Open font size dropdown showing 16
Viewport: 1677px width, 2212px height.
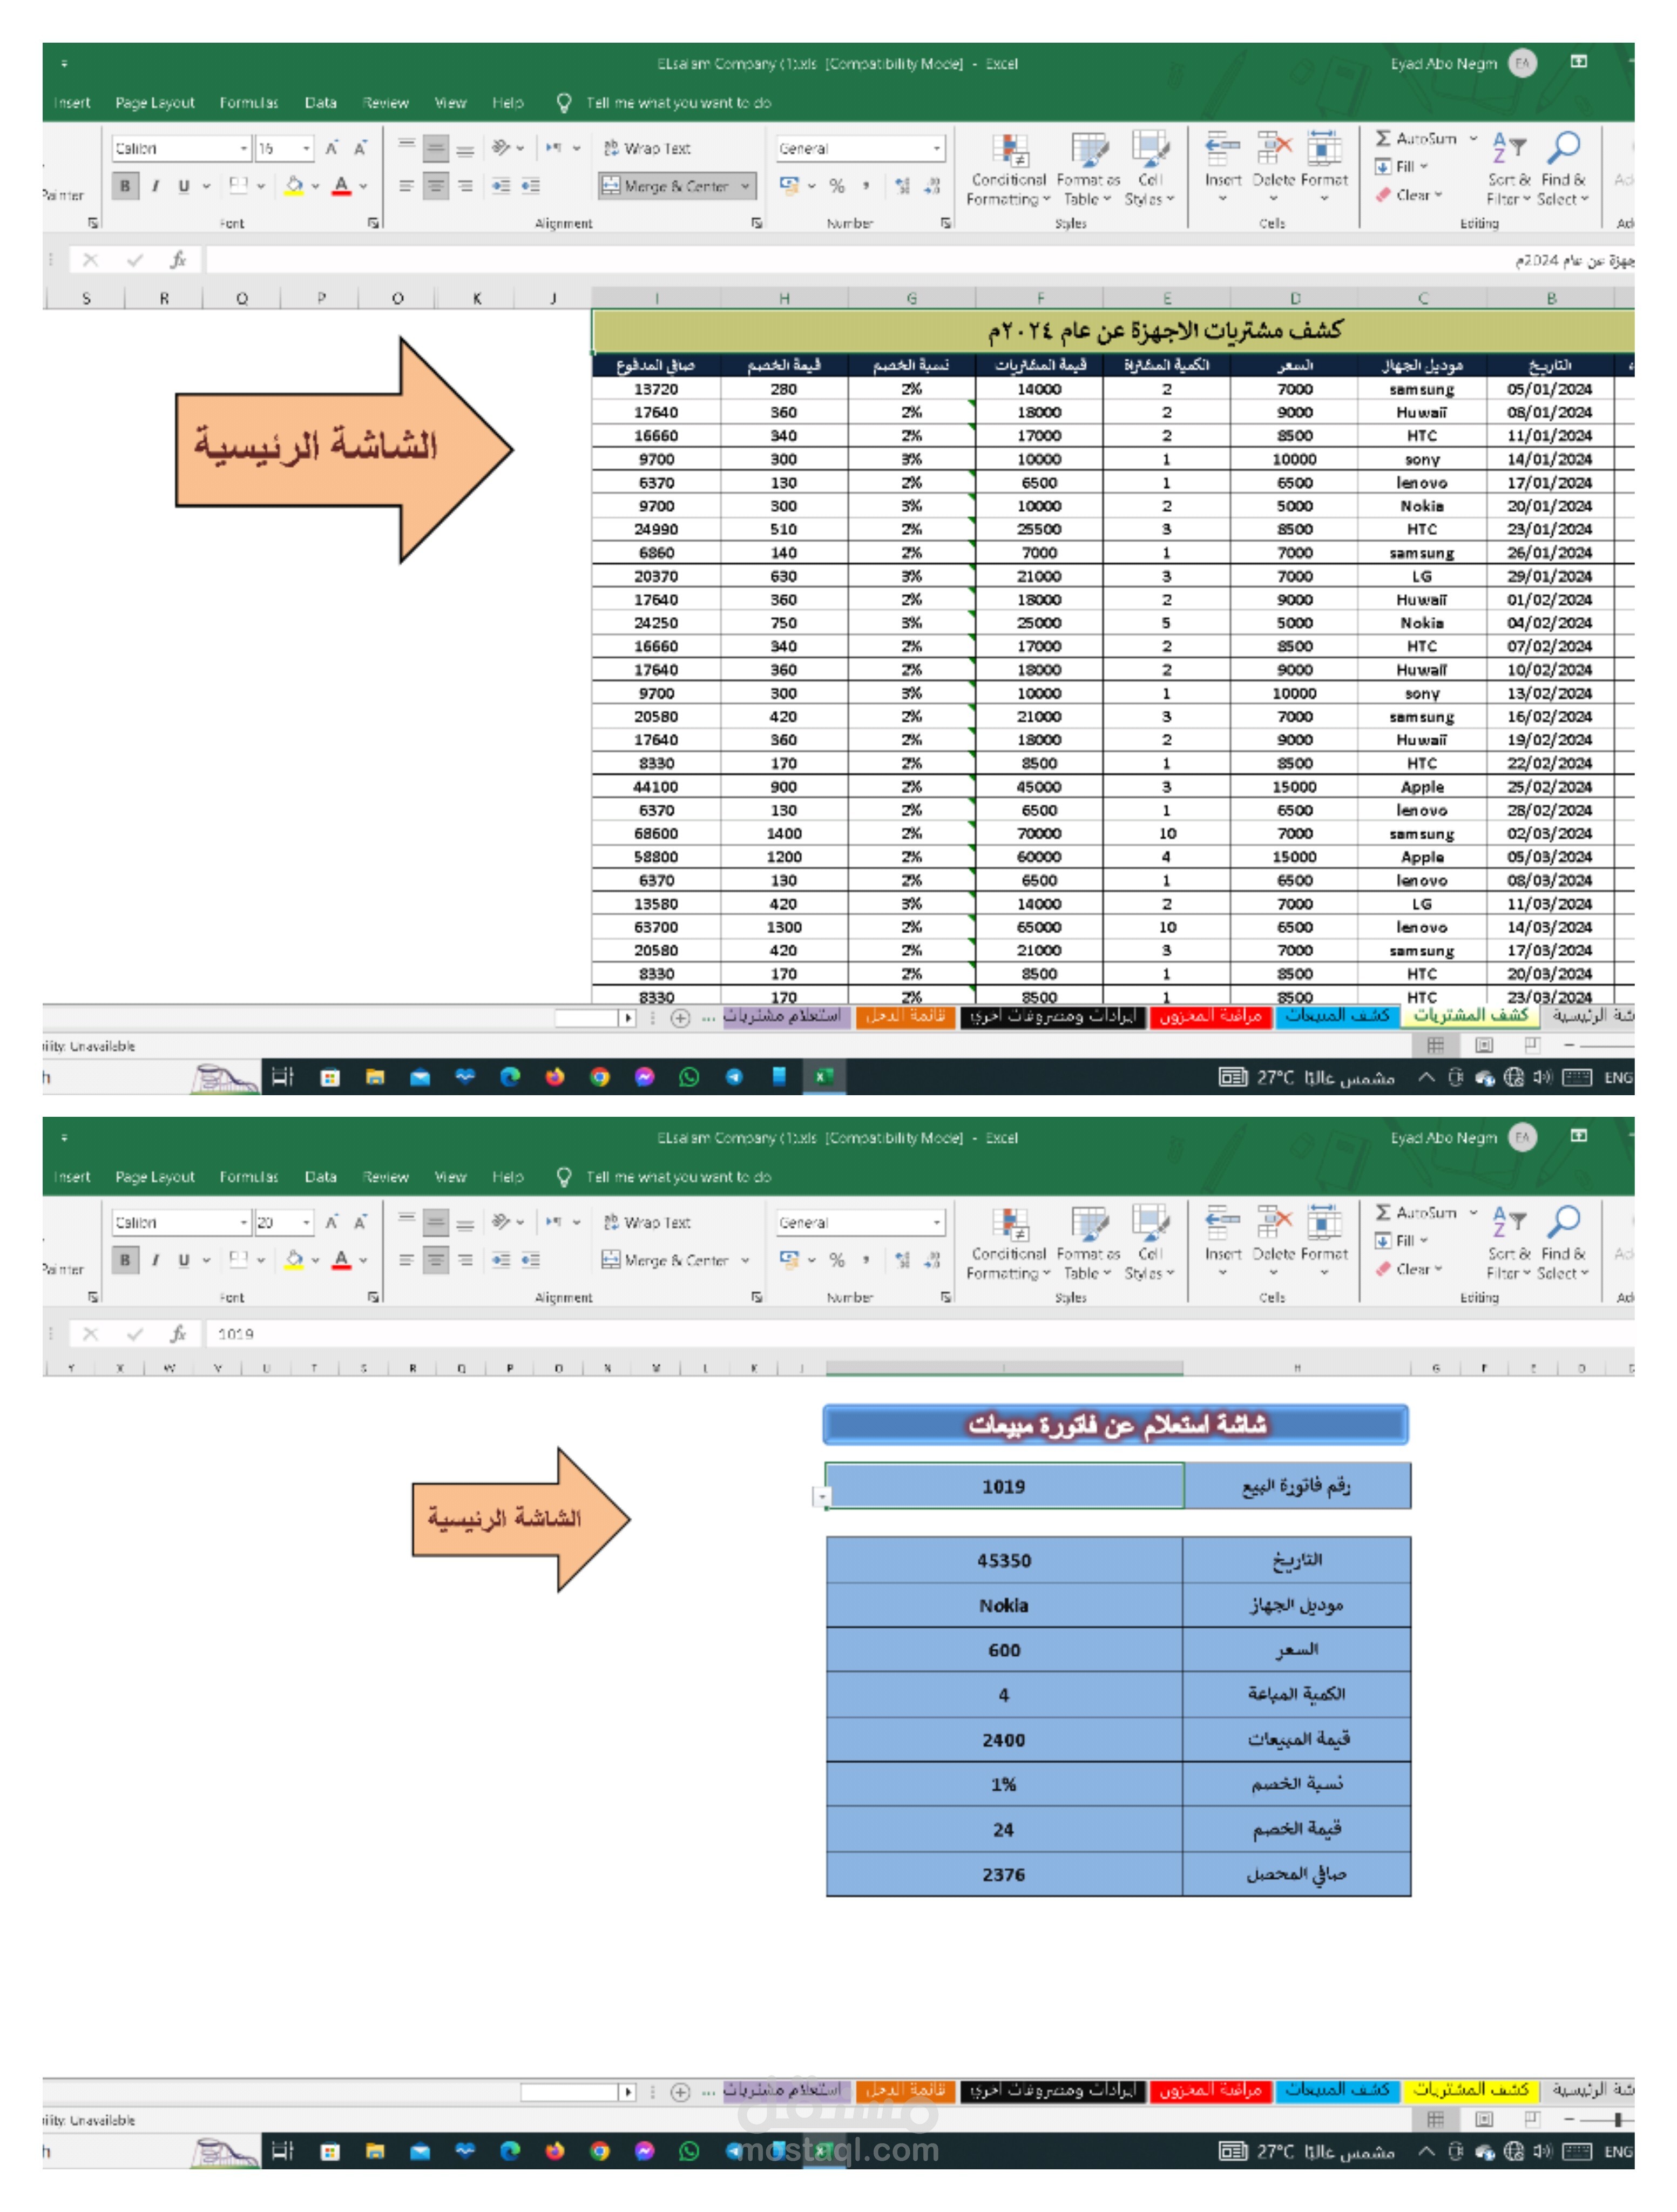(x=306, y=148)
